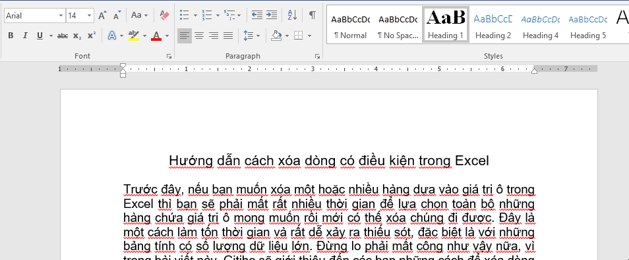This screenshot has width=629, height=260.
Task: Click the first line indent ruler marker
Action: point(123,66)
